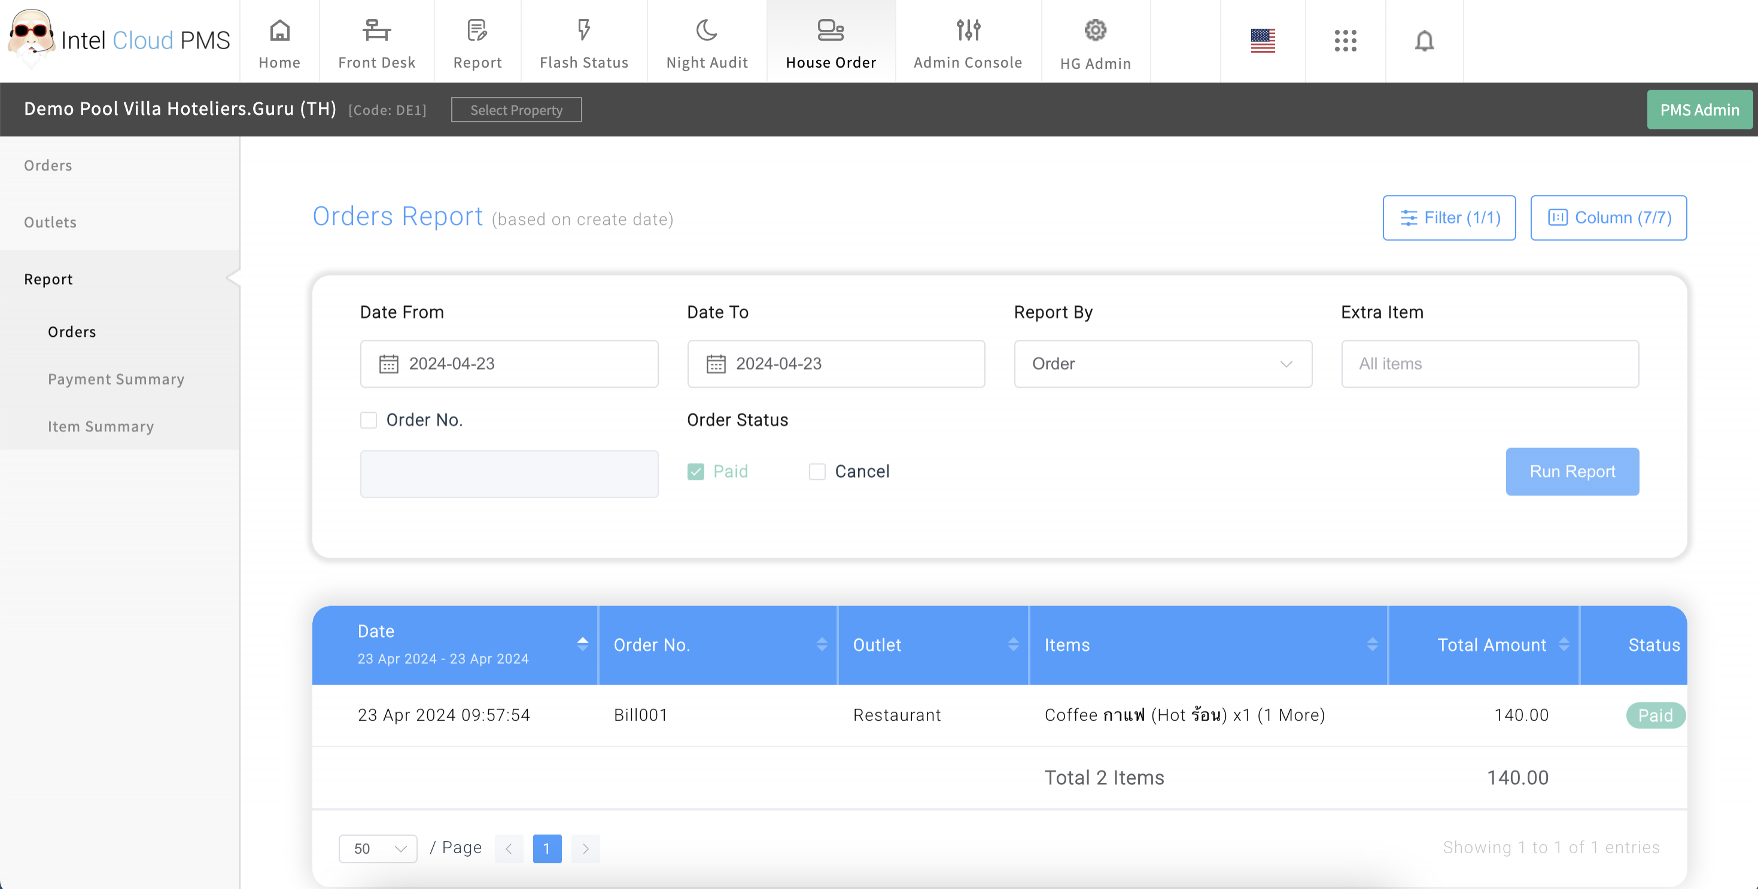Open the notifications bell icon
This screenshot has width=1758, height=889.
coord(1424,41)
